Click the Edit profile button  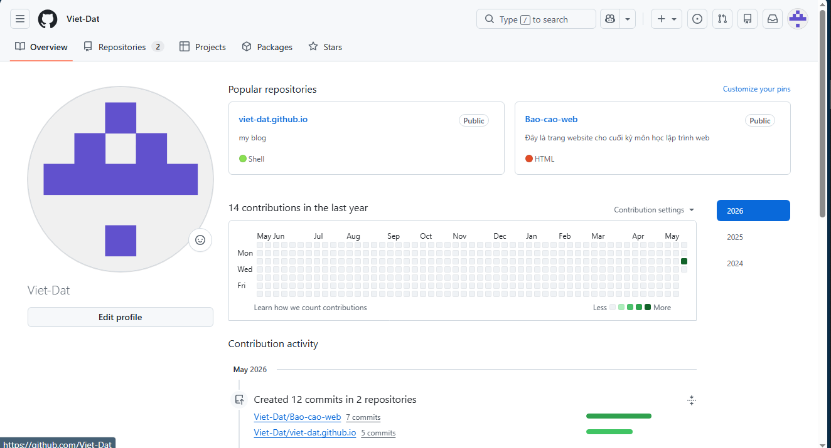(x=121, y=317)
